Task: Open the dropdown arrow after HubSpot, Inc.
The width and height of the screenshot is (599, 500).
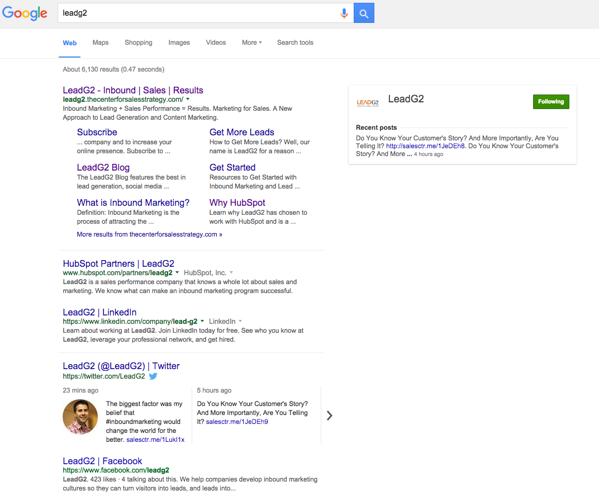Action: click(231, 273)
